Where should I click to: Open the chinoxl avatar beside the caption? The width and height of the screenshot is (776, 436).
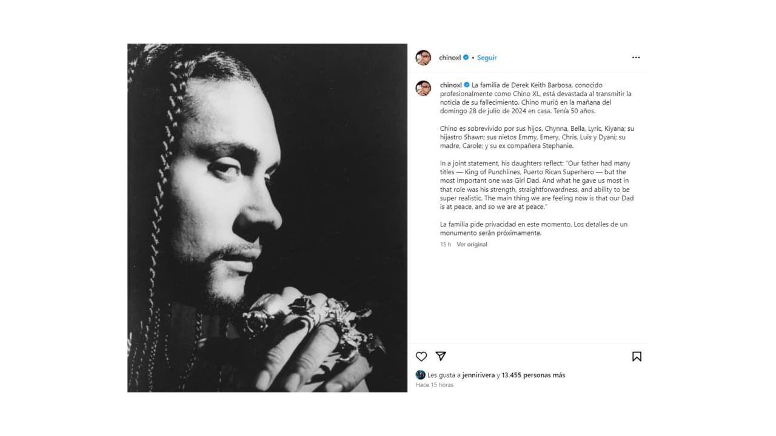click(x=423, y=88)
